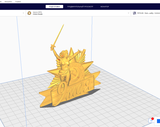Switch to the МОНИТОР tab
This screenshot has height=127, width=160.
(x=104, y=7)
